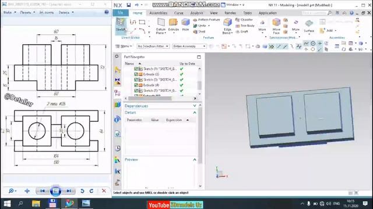The height and width of the screenshot is (209, 373).
Task: Rotate image counterclockwise in image viewer
Action: (x=82, y=191)
